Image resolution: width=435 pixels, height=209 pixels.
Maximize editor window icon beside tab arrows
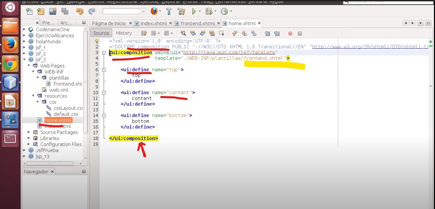[428, 23]
